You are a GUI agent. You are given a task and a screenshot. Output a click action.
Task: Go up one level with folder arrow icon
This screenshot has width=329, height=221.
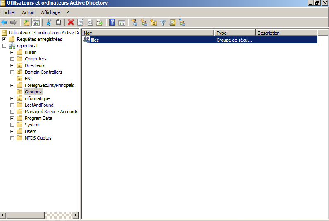(x=26, y=22)
